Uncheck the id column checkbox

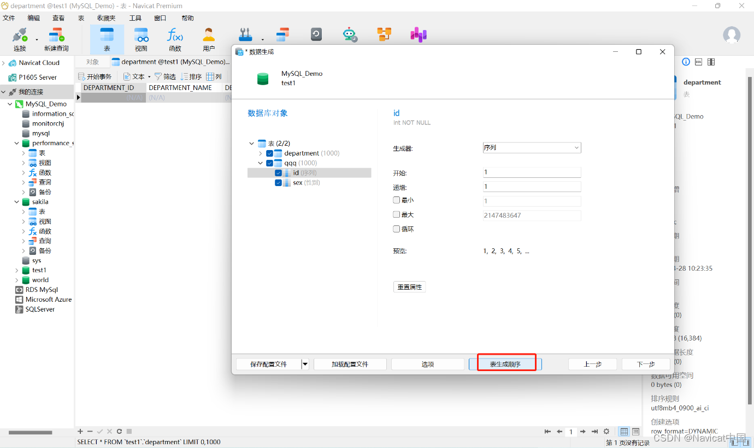(279, 173)
